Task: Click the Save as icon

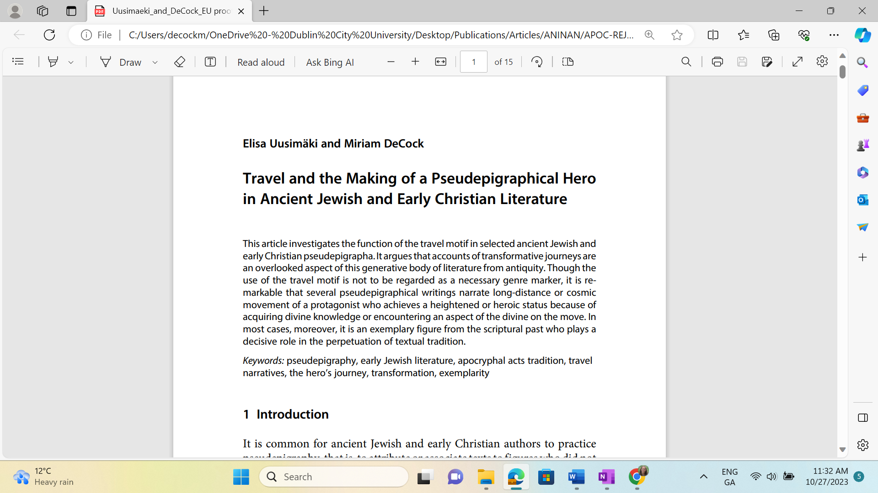Action: click(x=767, y=62)
